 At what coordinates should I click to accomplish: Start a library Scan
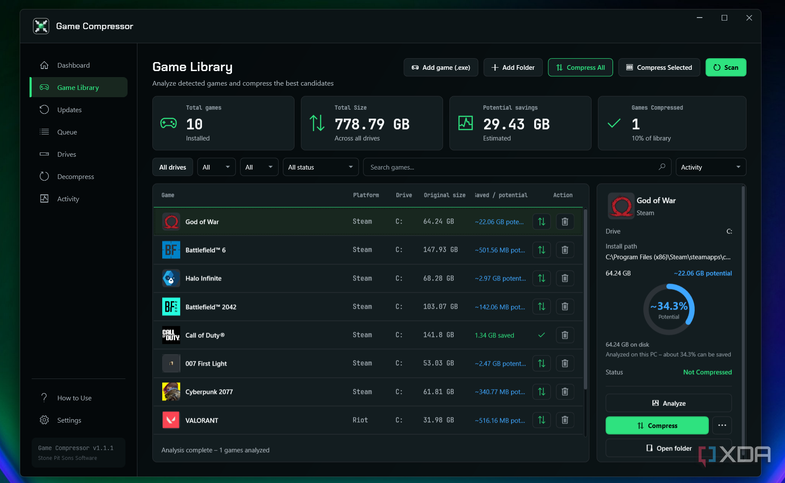[x=726, y=67]
